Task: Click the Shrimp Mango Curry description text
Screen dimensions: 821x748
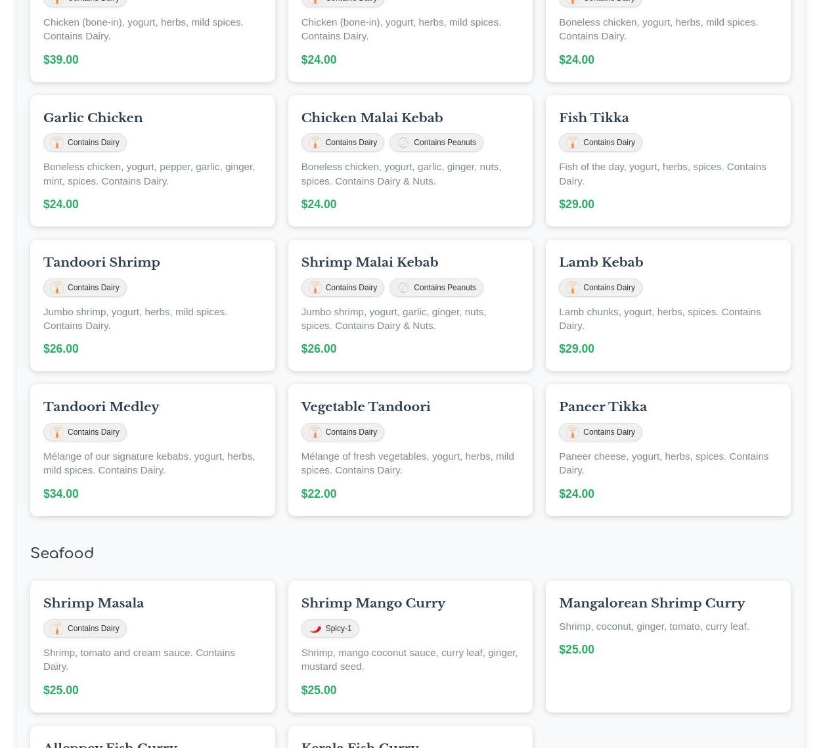Action: pyautogui.click(x=409, y=659)
